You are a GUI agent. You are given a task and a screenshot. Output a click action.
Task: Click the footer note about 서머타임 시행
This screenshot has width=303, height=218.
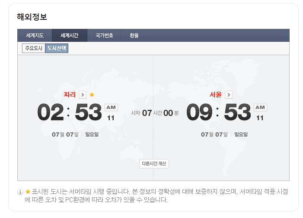(156, 196)
